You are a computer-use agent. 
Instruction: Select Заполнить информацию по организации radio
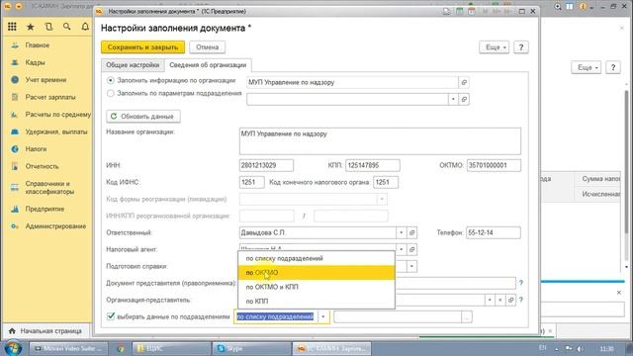[111, 81]
